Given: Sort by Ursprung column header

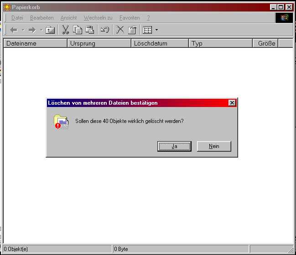Looking at the screenshot, I should (x=99, y=43).
